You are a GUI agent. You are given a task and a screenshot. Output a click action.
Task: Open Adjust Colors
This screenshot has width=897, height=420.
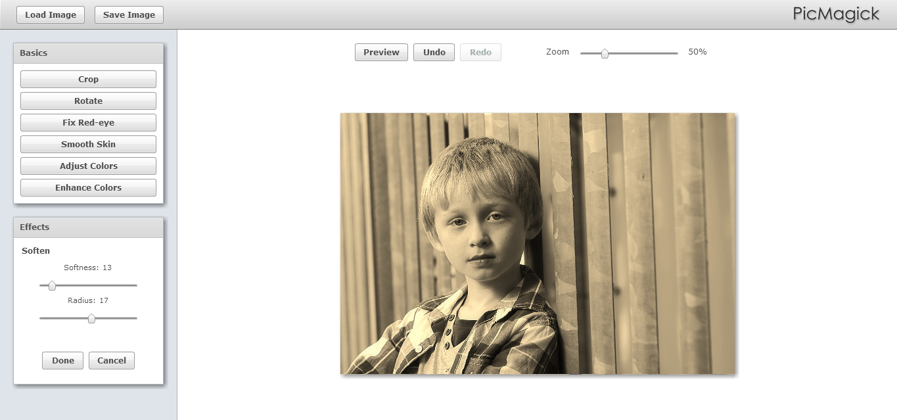point(88,166)
